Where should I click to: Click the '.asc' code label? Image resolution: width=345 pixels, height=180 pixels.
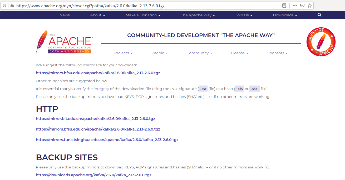tap(203, 89)
